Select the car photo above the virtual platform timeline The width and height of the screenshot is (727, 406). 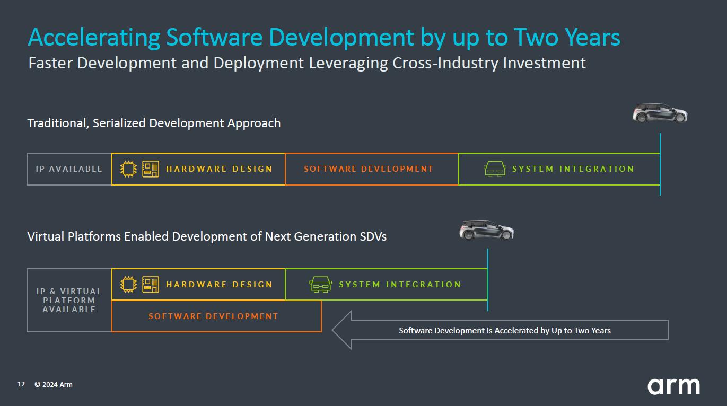486,230
